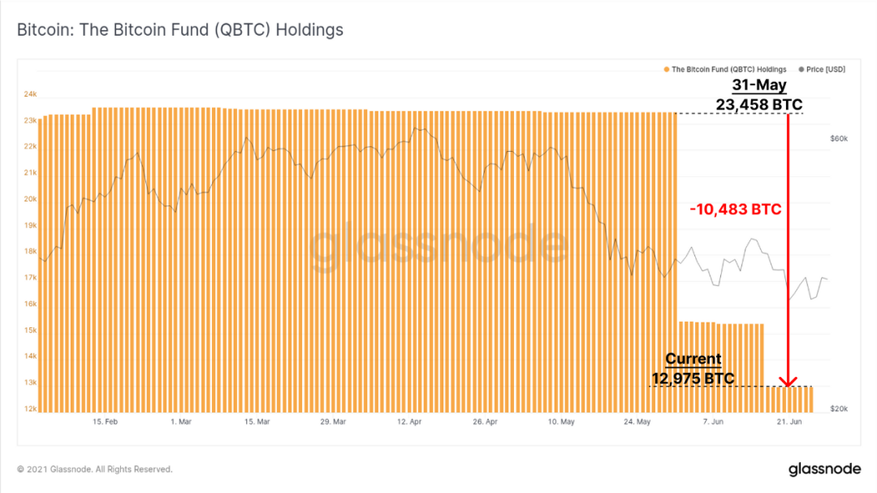The image size is (877, 493).
Task: Click the orange legend dot for Holdings
Action: pyautogui.click(x=666, y=69)
